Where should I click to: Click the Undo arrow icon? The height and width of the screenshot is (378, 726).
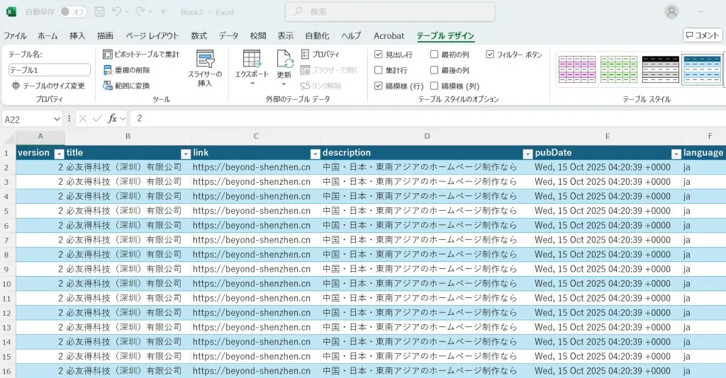coord(117,12)
